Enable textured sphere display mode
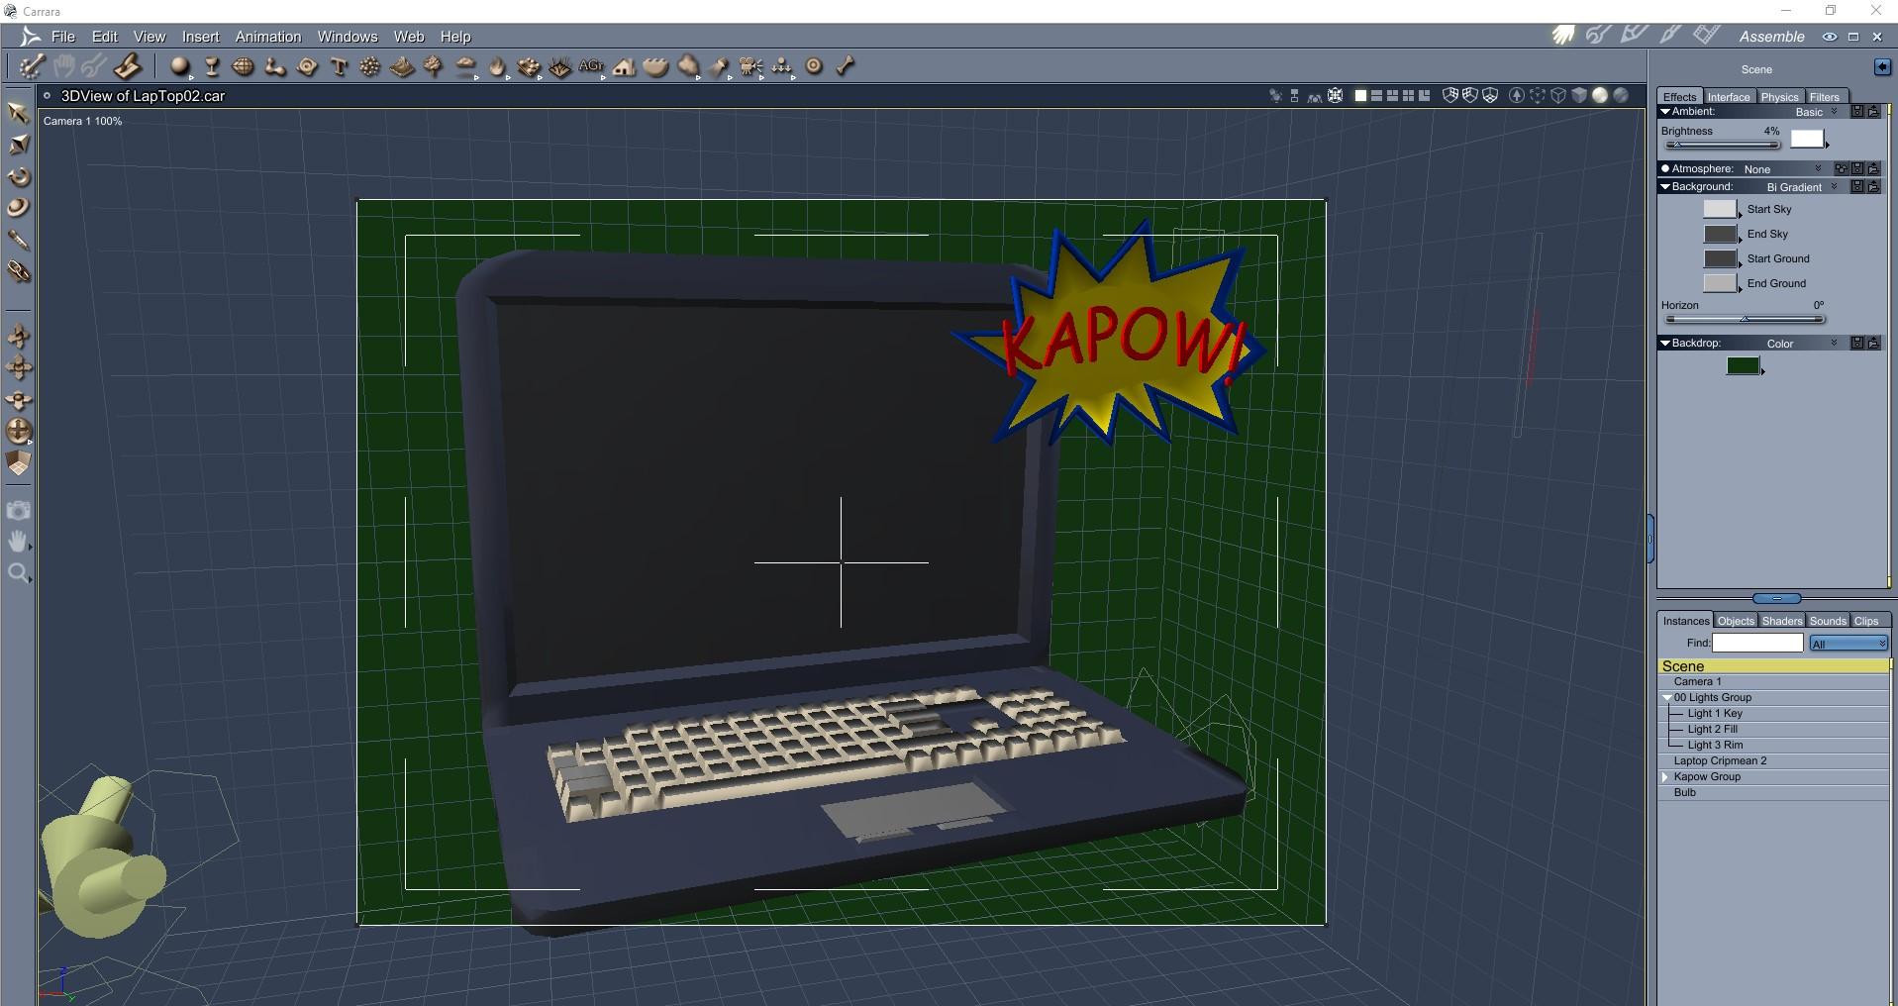 point(1621,96)
